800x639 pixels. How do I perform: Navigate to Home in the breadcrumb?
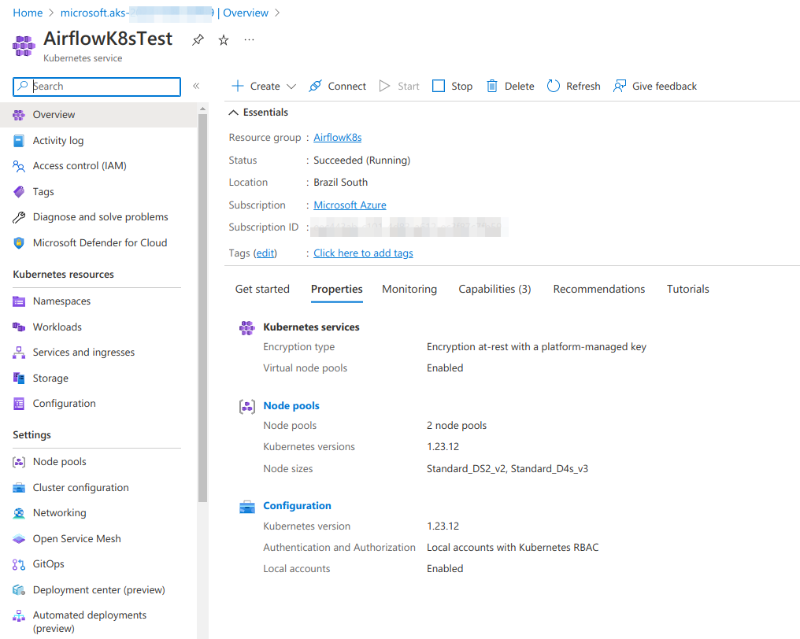coord(28,13)
